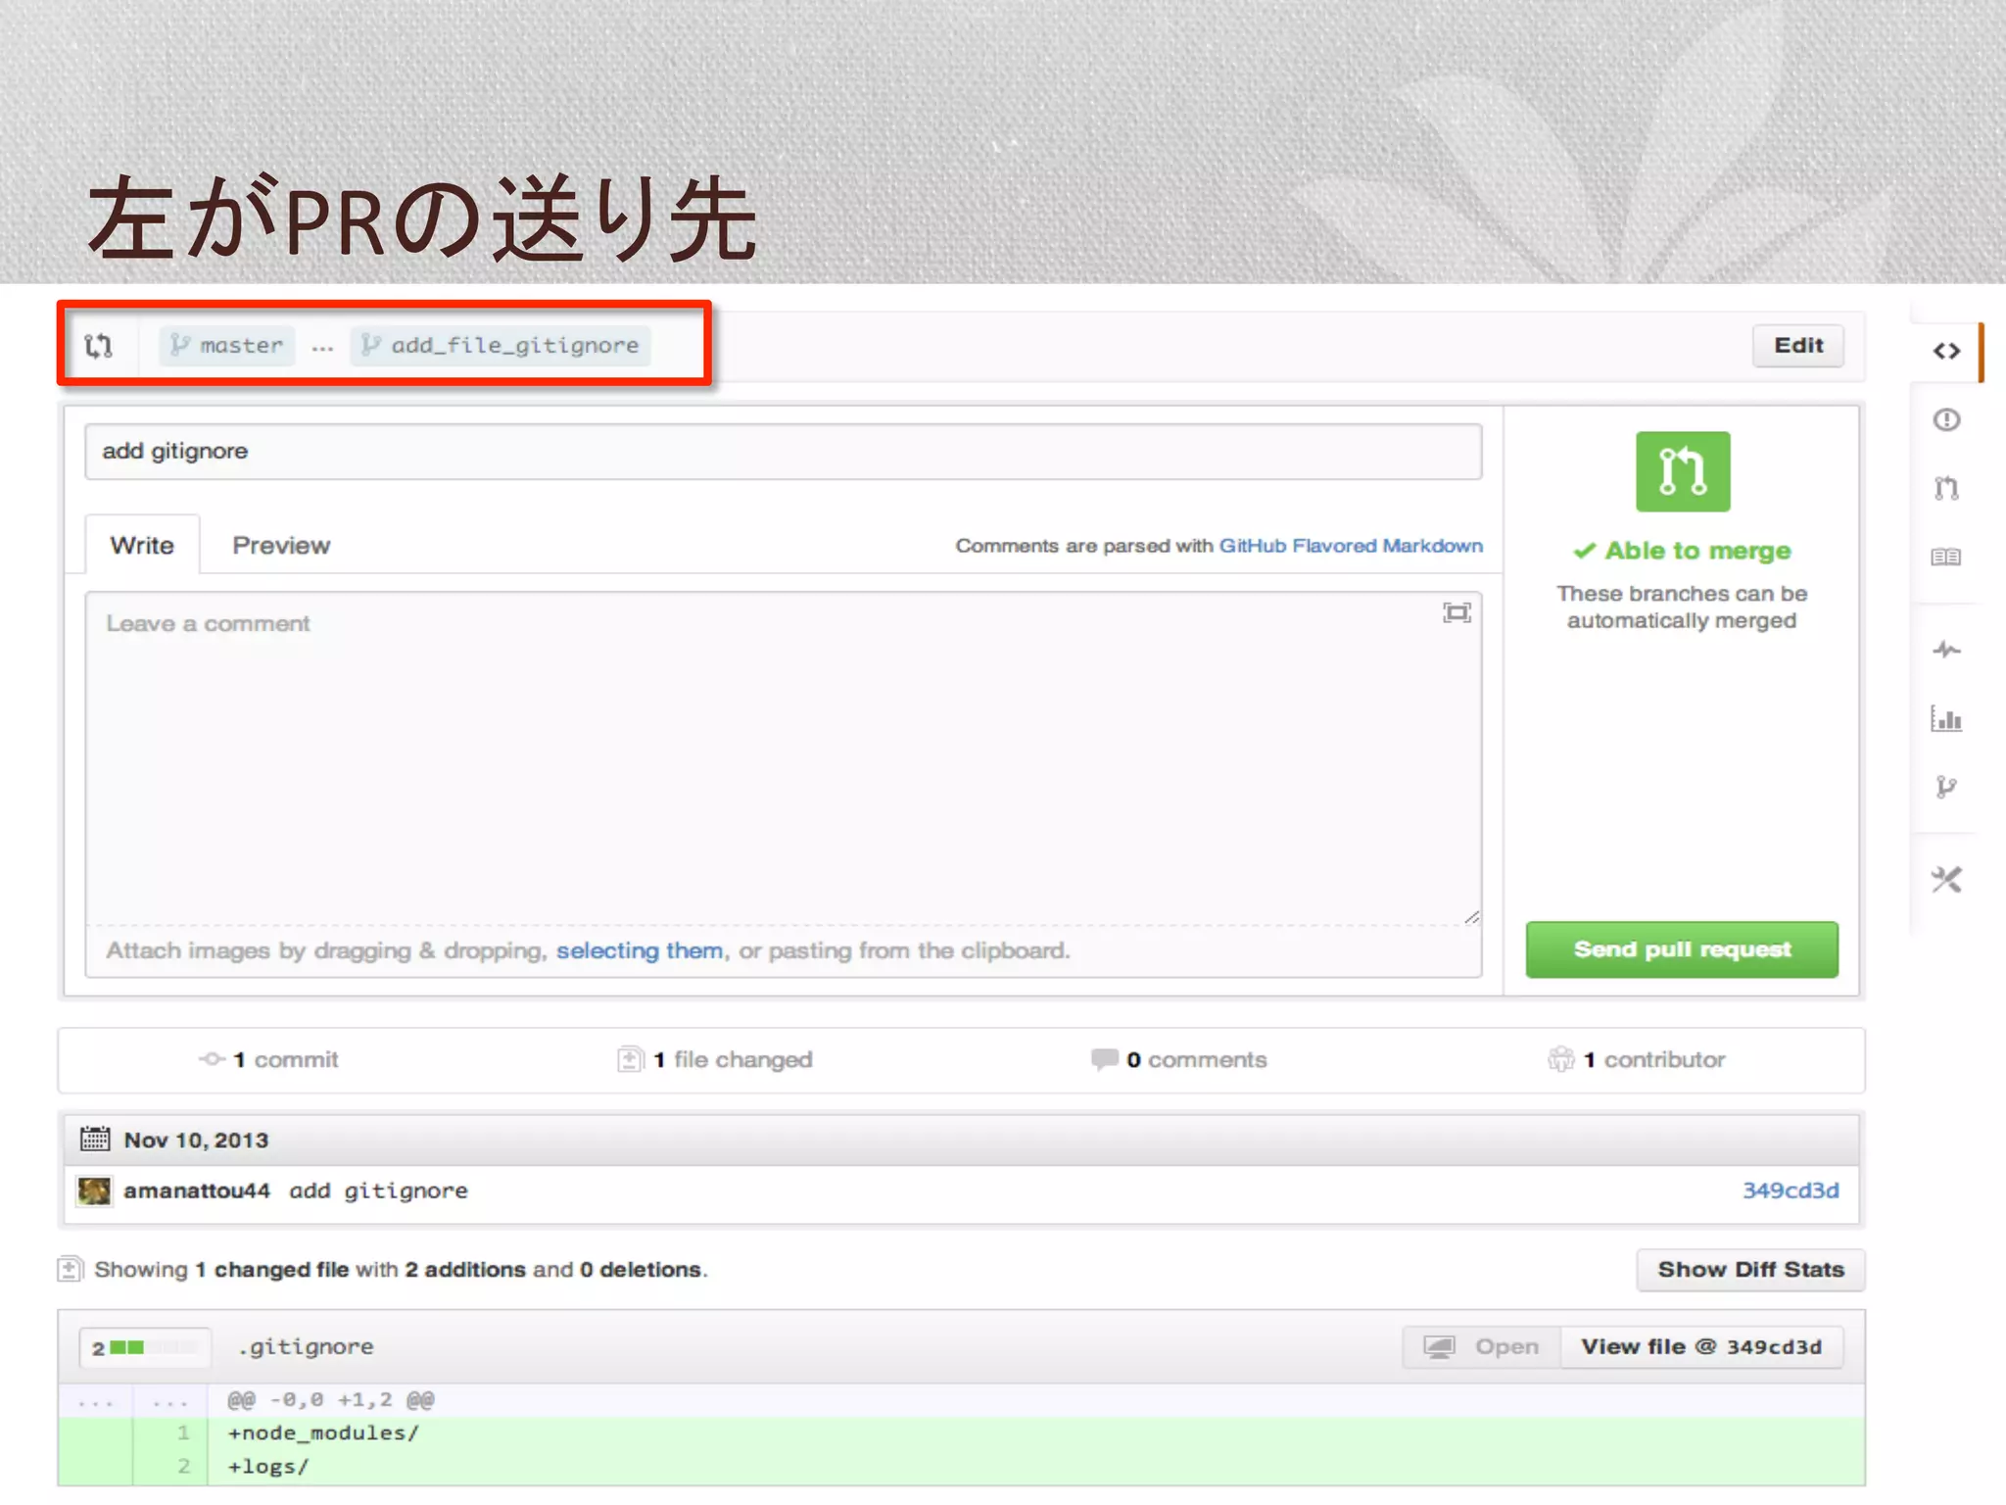The image size is (2006, 1505).
Task: Open the Graphs bar chart icon
Action: tap(1946, 718)
